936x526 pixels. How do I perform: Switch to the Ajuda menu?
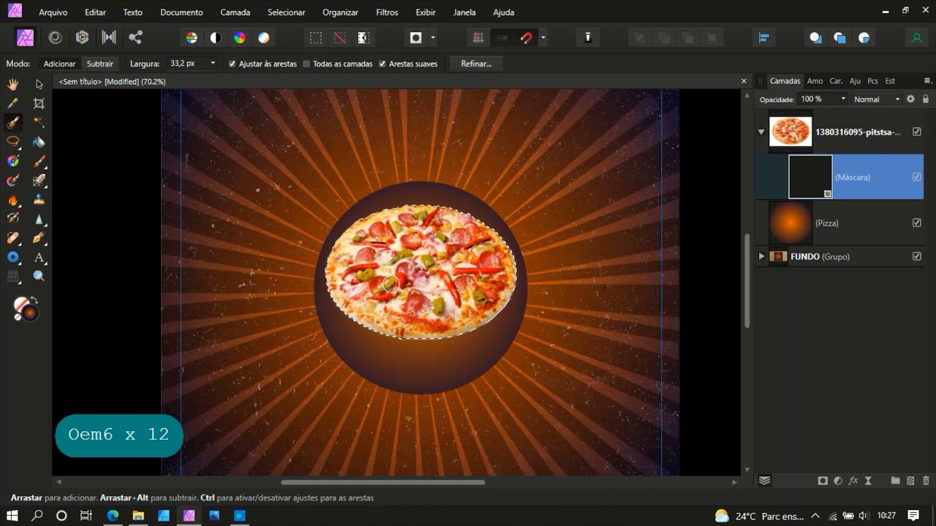[503, 12]
